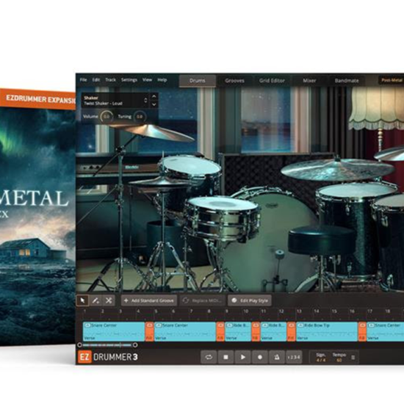This screenshot has height=404, width=404.
Task: Click the stop transport button
Action: (226, 357)
